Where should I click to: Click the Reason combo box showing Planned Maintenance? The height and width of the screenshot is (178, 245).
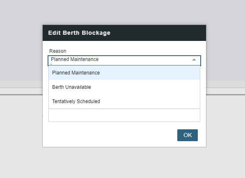point(124,61)
